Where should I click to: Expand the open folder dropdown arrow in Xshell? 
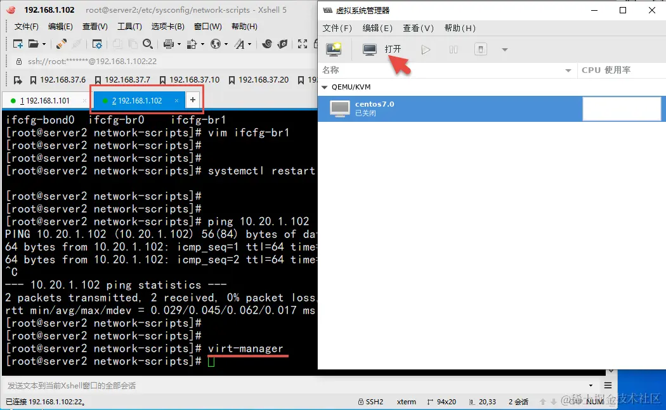44,44
